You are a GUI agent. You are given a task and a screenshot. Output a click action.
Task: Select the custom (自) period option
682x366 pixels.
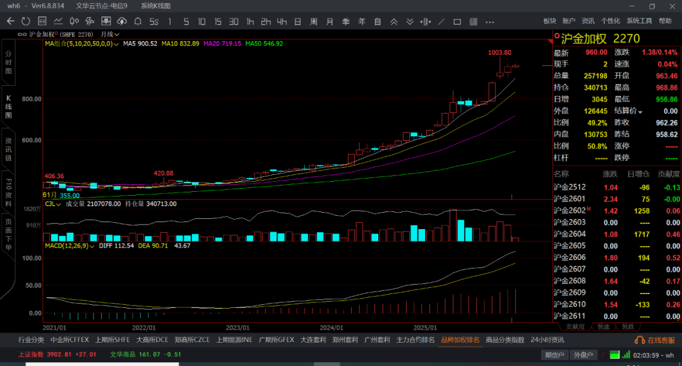pos(378,21)
